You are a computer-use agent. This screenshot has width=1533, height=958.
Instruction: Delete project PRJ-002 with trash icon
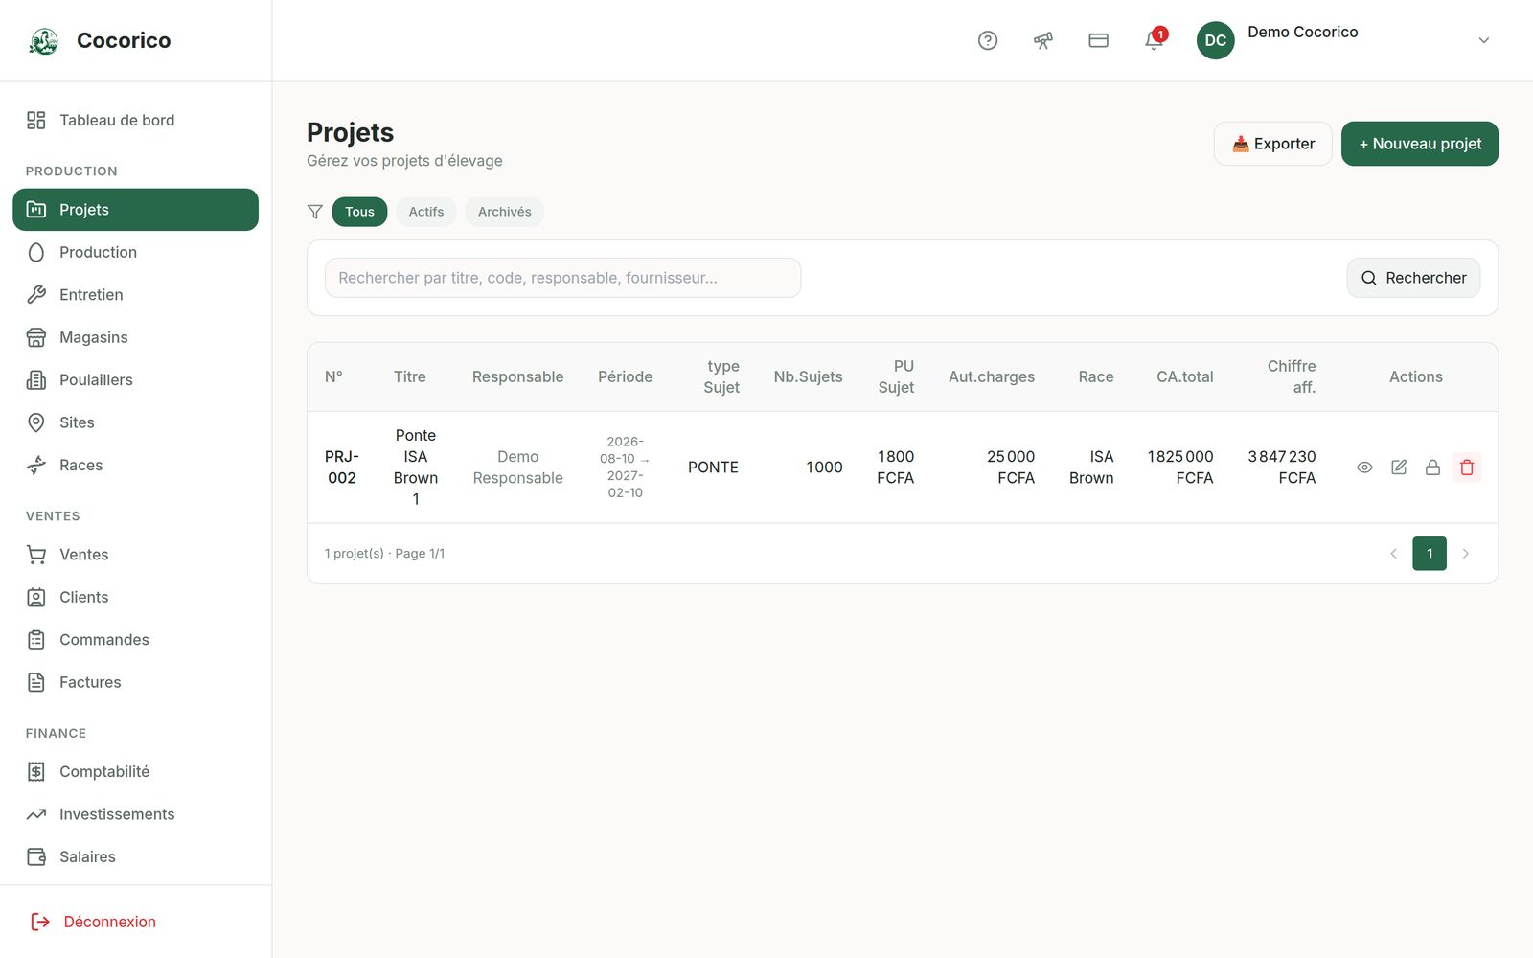pyautogui.click(x=1467, y=468)
